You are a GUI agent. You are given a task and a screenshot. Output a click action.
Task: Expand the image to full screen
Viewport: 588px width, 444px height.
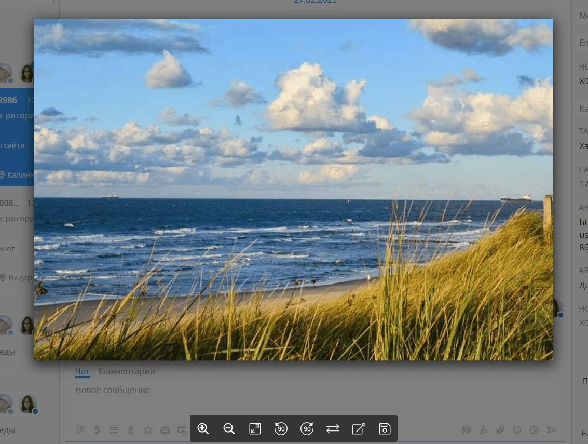(255, 428)
